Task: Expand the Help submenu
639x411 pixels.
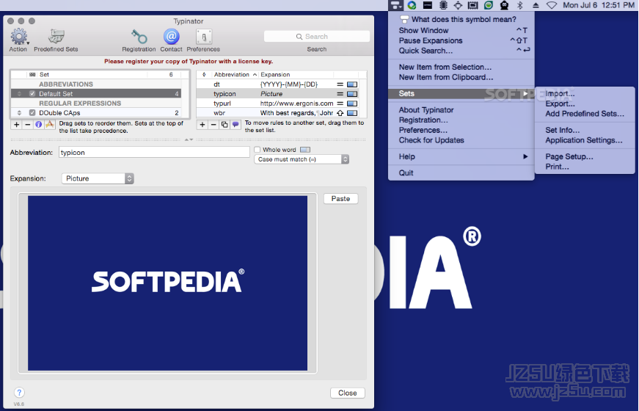Action: tap(461, 156)
